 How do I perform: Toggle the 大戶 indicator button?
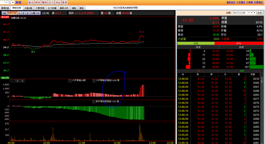10,13
